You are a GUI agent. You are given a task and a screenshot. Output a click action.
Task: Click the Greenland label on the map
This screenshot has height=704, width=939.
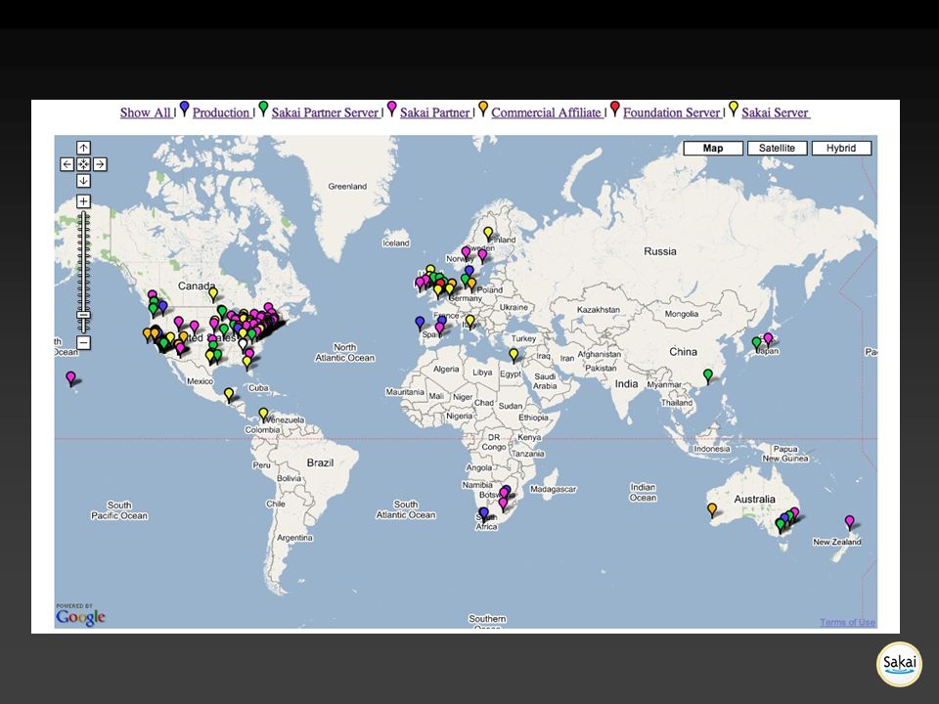[347, 186]
